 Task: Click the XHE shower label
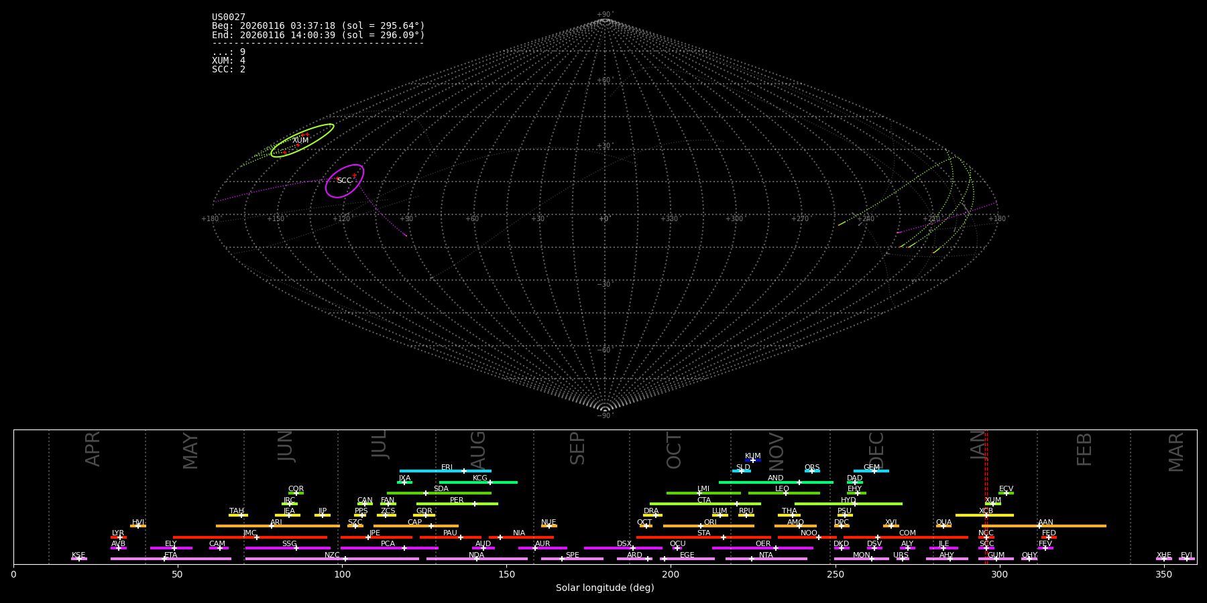(1163, 555)
